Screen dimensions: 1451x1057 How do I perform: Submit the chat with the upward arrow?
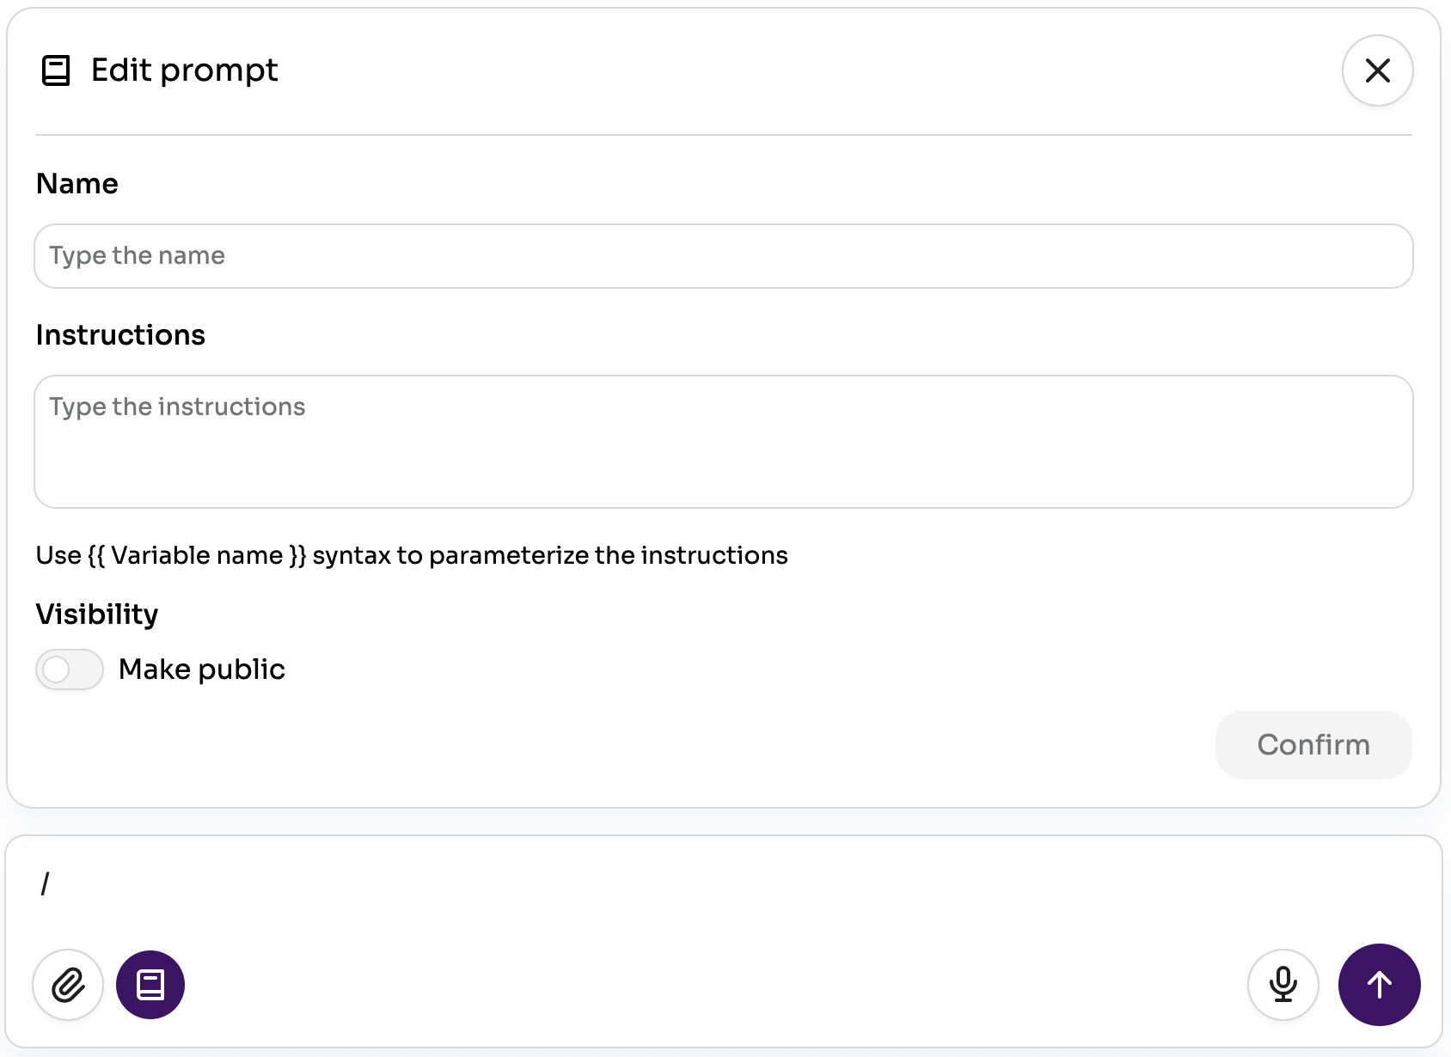pos(1379,985)
